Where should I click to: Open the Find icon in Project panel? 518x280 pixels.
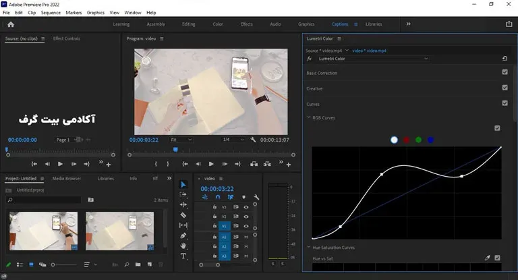[x=127, y=264]
